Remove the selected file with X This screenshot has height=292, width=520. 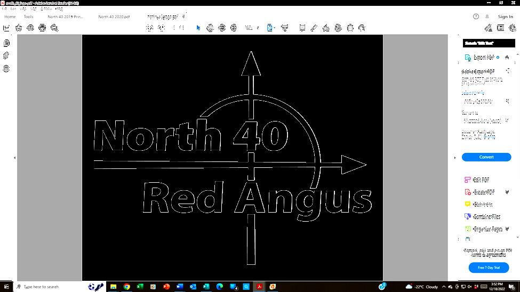[x=507, y=101]
